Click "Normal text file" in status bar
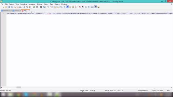This screenshot has width=173, height=97. 6,91
